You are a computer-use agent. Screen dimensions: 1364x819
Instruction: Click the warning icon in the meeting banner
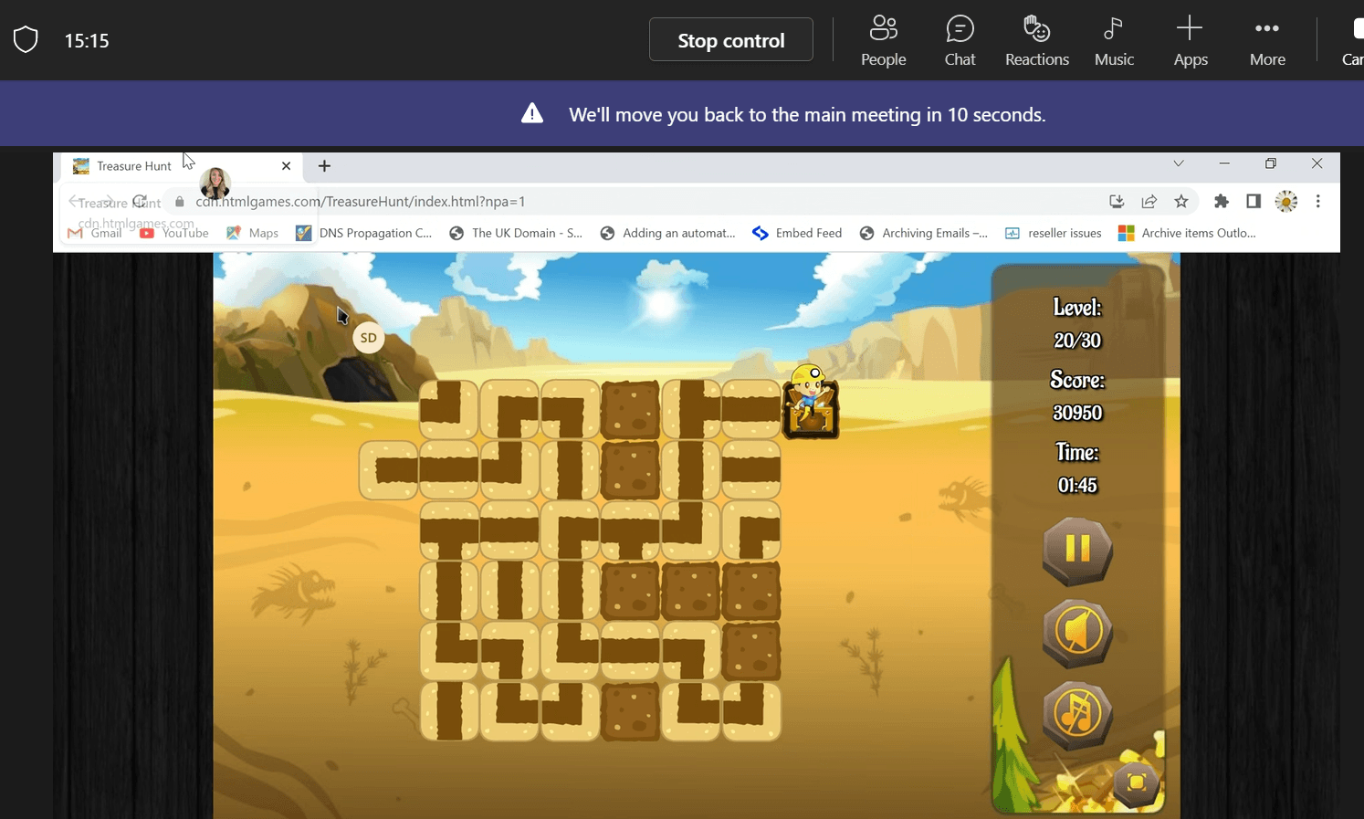pos(532,113)
